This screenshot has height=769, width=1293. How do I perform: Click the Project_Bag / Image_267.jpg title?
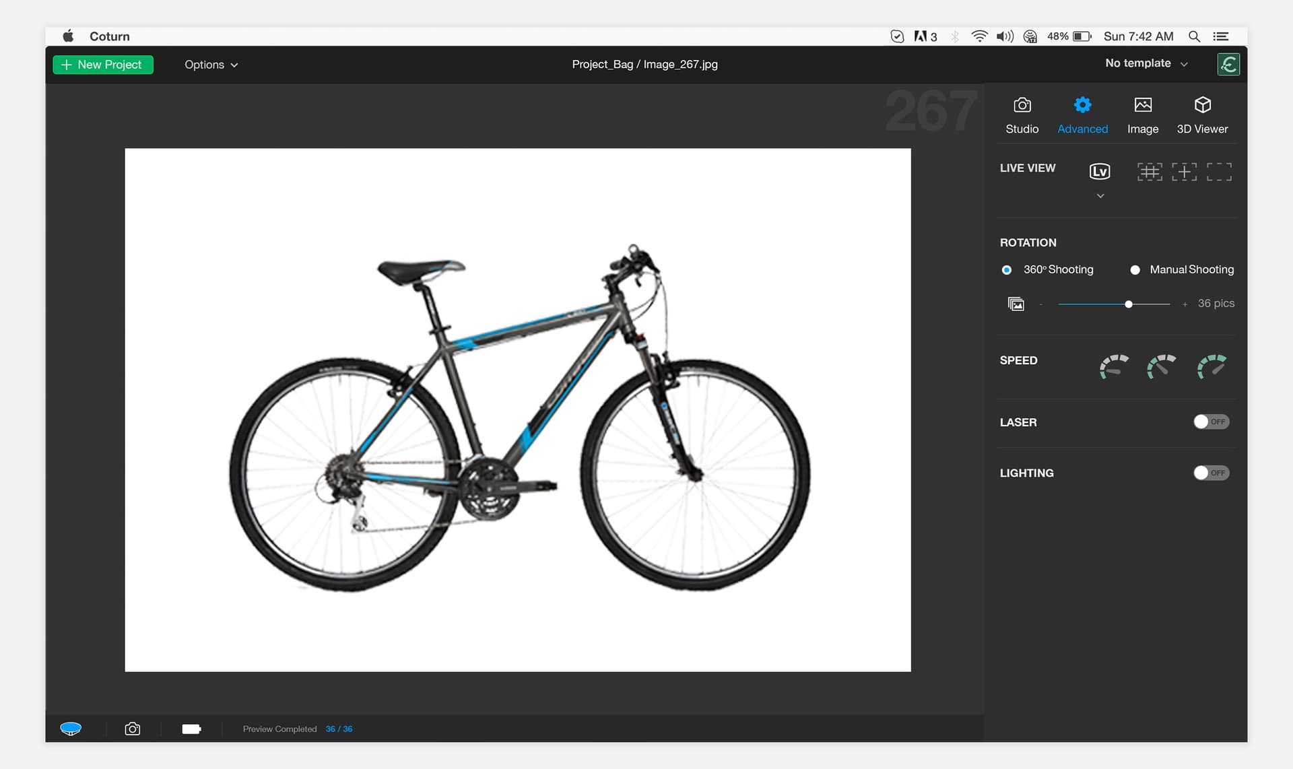[644, 65]
